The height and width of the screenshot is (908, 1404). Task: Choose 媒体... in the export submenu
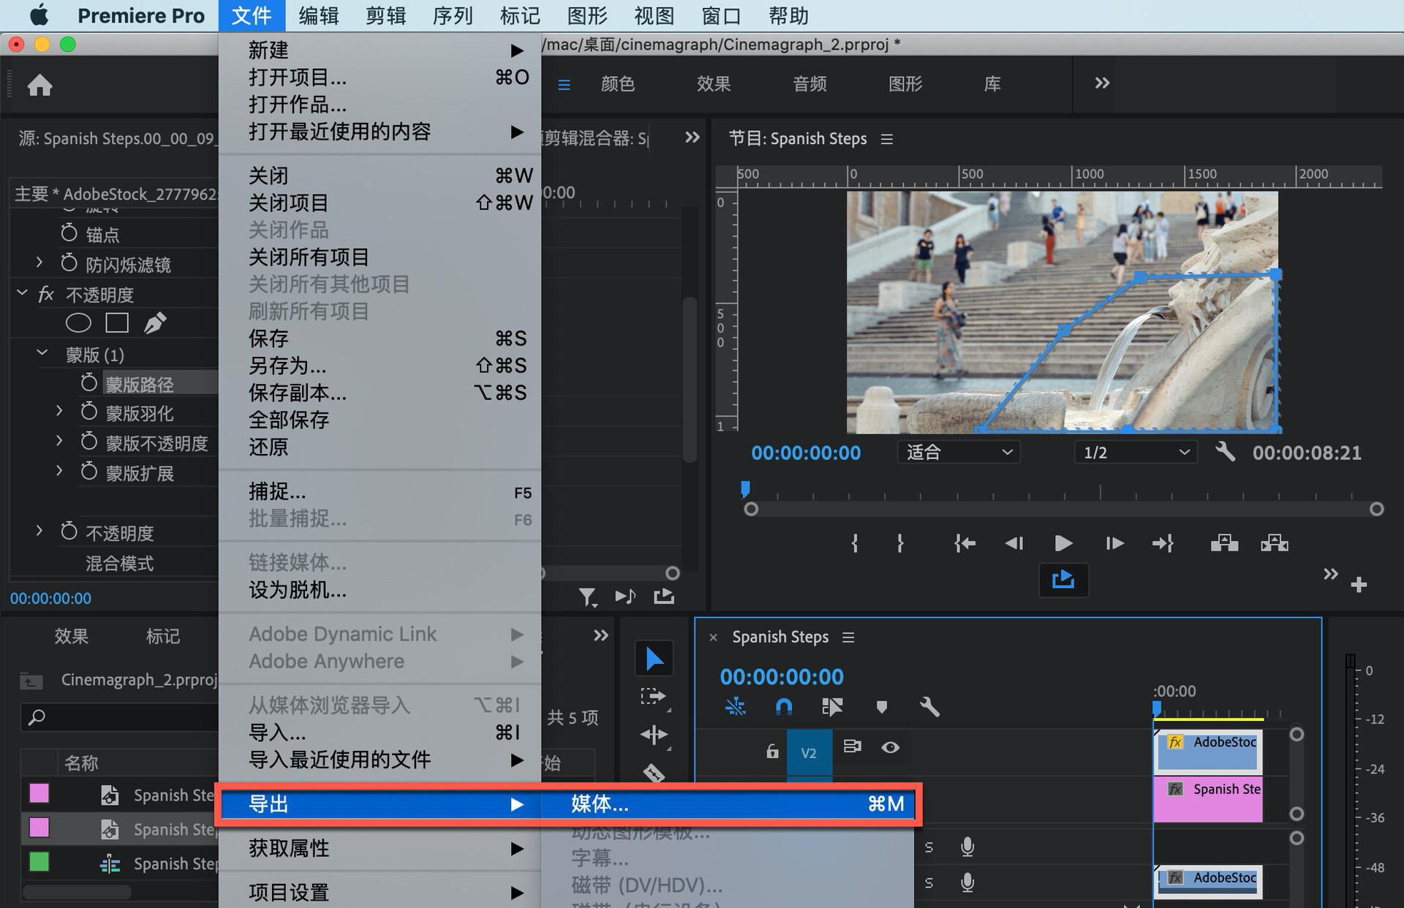point(728,804)
